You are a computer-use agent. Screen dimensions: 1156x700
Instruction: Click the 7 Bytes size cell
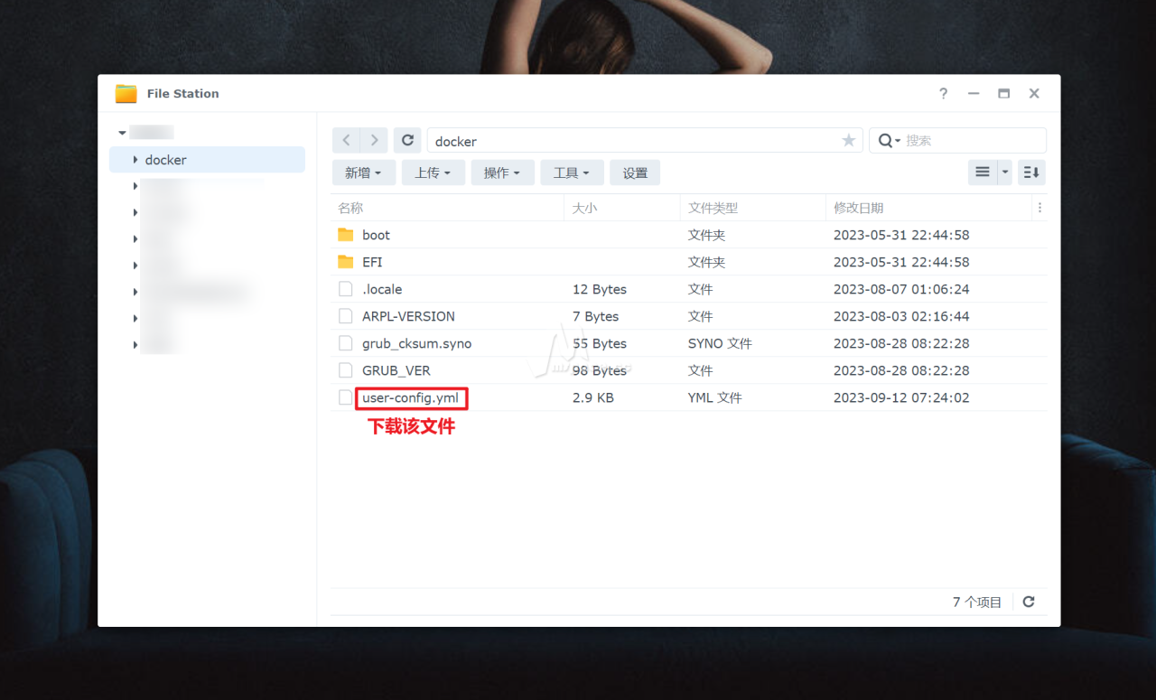[595, 316]
